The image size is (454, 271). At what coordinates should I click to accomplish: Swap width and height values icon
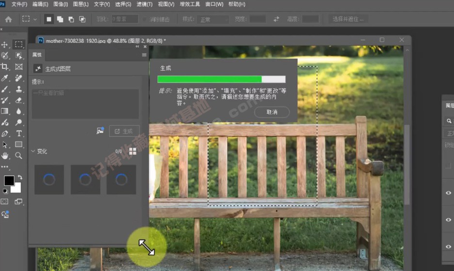pyautogui.click(x=277, y=19)
